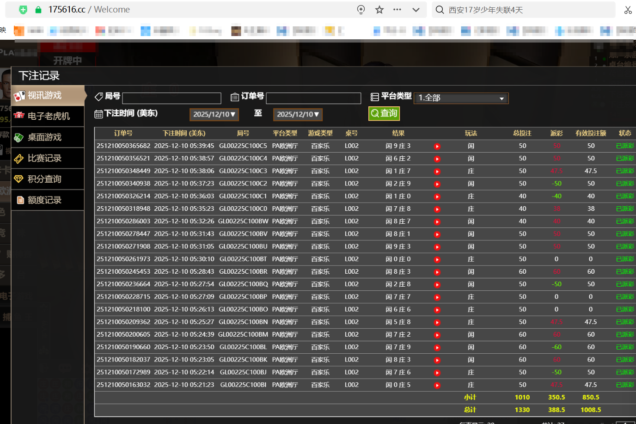Screen dimensions: 636x424
Task: Click the 局号 input field
Action: (171, 98)
